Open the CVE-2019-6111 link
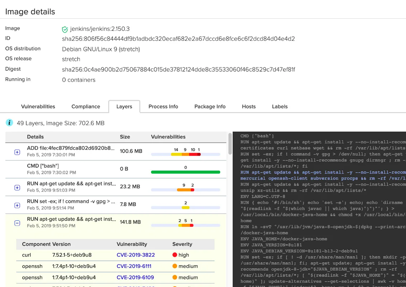 134,266
